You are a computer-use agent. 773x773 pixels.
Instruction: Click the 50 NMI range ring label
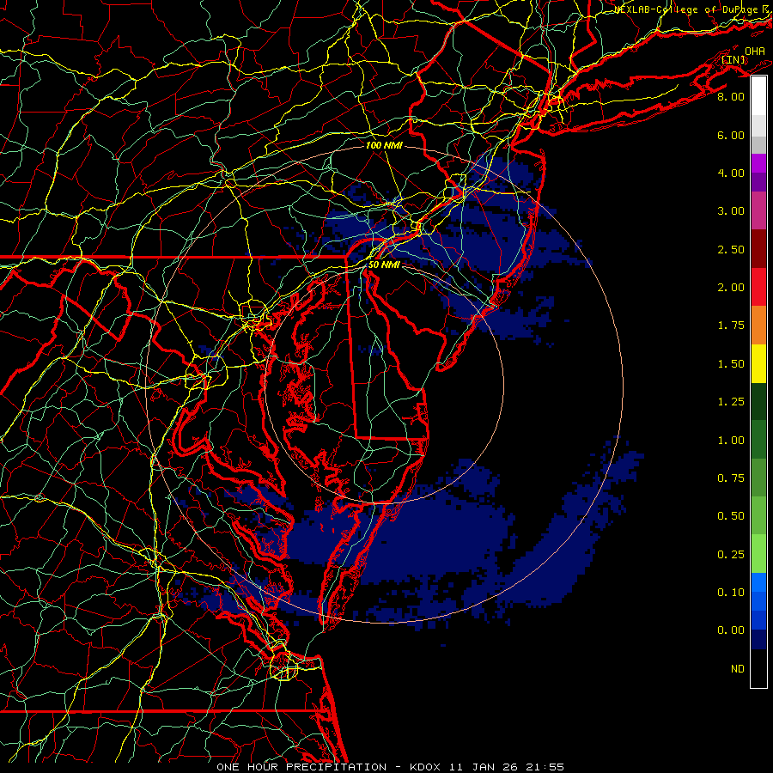click(384, 265)
